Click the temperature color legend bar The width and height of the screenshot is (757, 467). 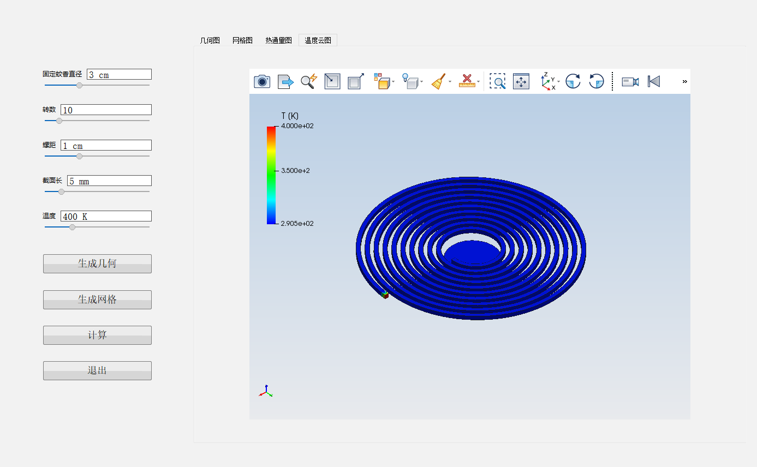click(271, 175)
